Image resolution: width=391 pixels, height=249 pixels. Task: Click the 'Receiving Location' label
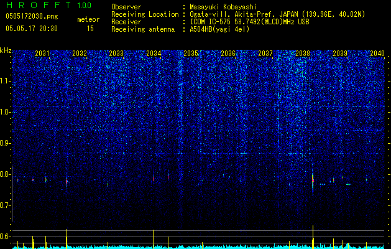[145, 14]
